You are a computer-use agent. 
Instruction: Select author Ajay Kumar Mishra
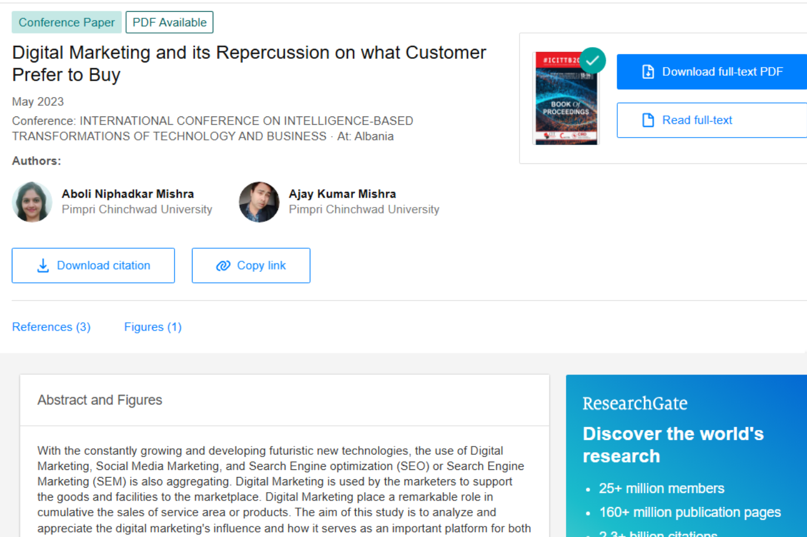pyautogui.click(x=342, y=194)
